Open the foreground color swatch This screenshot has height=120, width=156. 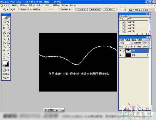click(5, 63)
